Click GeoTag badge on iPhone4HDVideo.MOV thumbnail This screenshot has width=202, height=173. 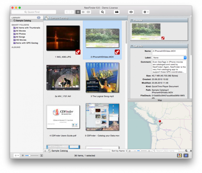coord(117,52)
